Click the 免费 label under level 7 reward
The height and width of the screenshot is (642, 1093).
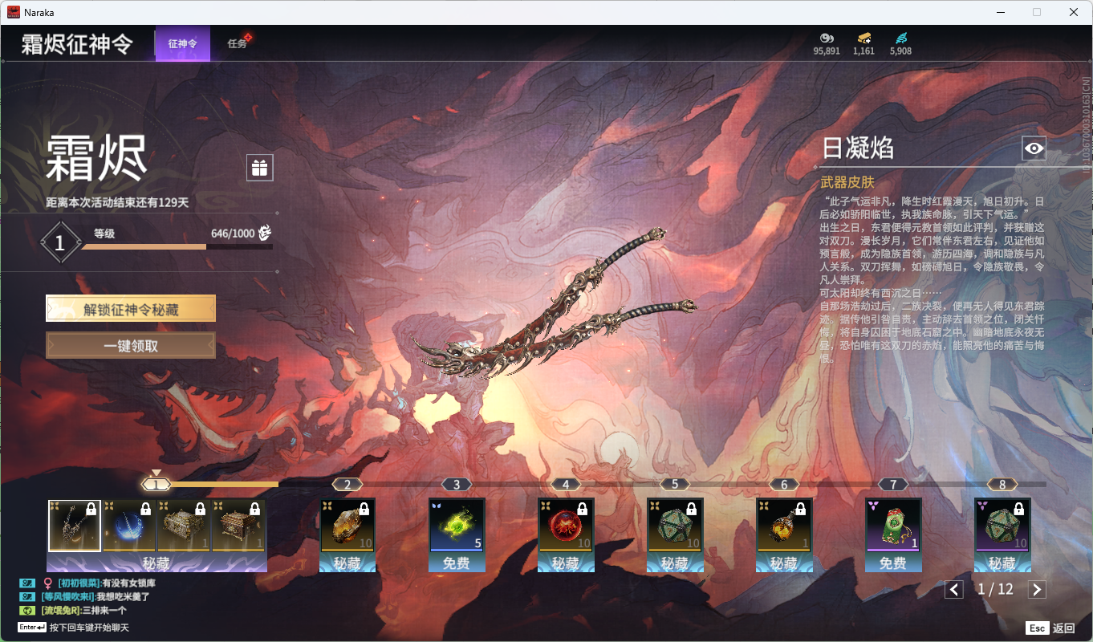tap(893, 563)
